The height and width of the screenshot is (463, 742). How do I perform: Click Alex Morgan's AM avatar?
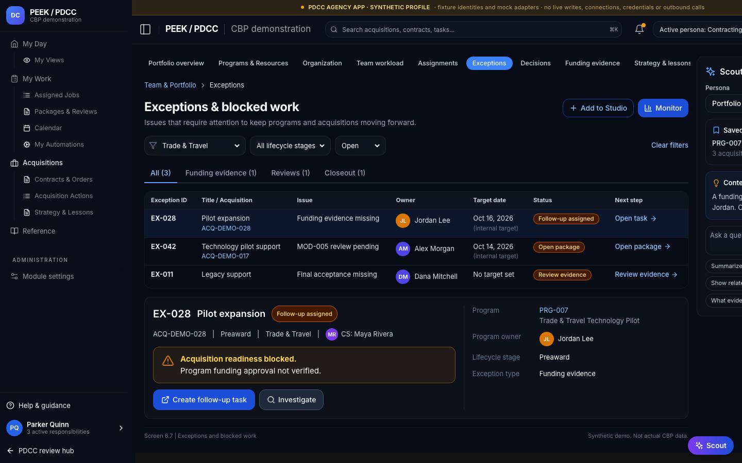[x=403, y=248]
